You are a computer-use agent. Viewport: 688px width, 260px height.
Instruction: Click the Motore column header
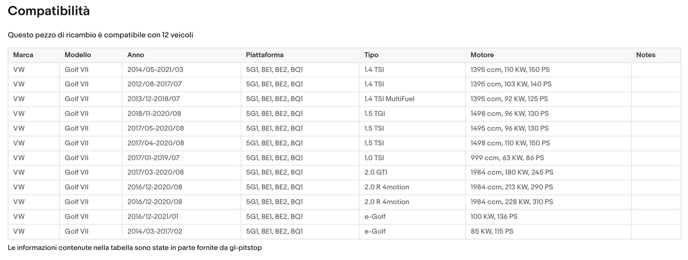pyautogui.click(x=482, y=55)
